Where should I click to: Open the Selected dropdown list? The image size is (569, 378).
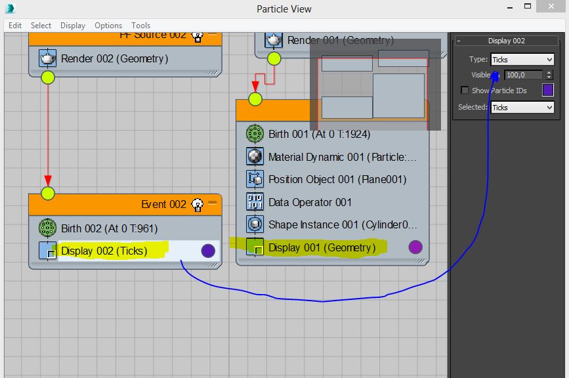[522, 108]
